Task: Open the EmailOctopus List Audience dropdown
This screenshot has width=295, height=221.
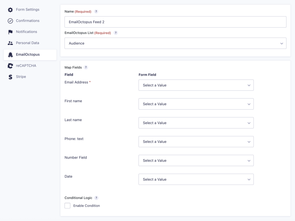Action: [x=175, y=43]
